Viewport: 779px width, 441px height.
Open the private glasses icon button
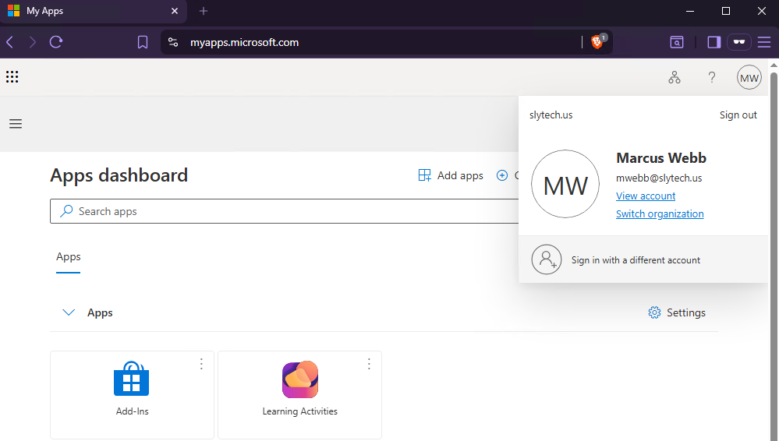pos(738,42)
